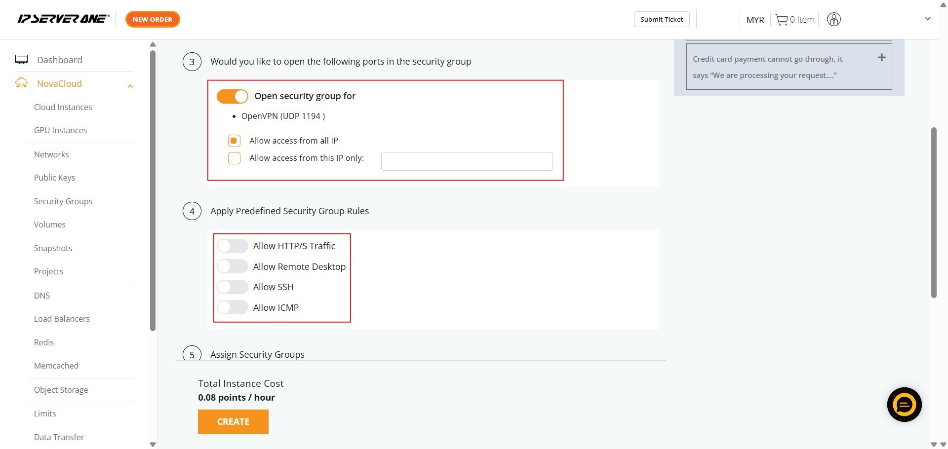The width and height of the screenshot is (948, 449).
Task: Focus the allowed IP address field
Action: tap(467, 161)
